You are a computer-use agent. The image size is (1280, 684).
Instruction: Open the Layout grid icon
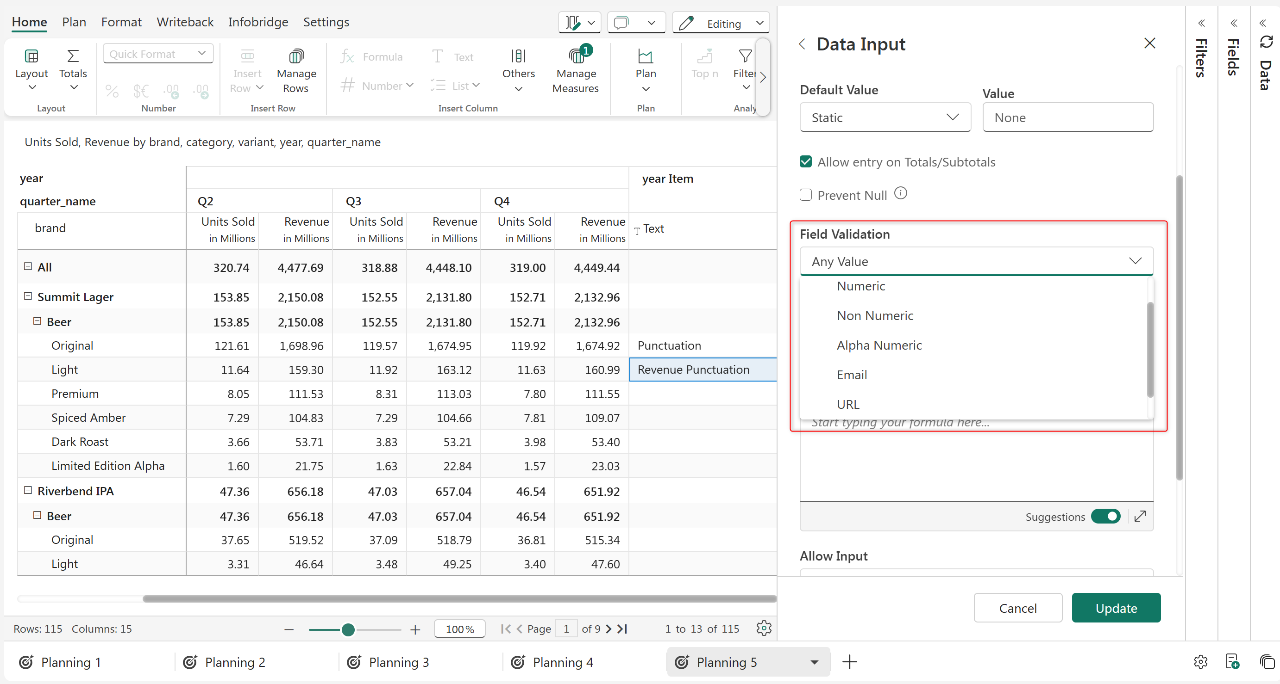tap(31, 56)
